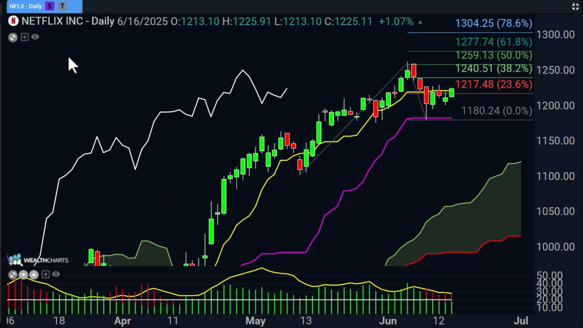Maximize the lower indicator pane
The height and width of the screenshot is (328, 583).
click(13, 275)
